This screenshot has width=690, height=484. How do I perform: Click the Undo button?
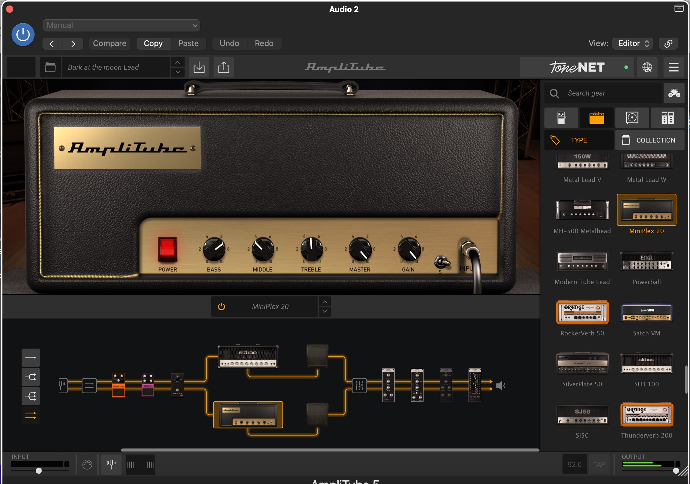229,44
